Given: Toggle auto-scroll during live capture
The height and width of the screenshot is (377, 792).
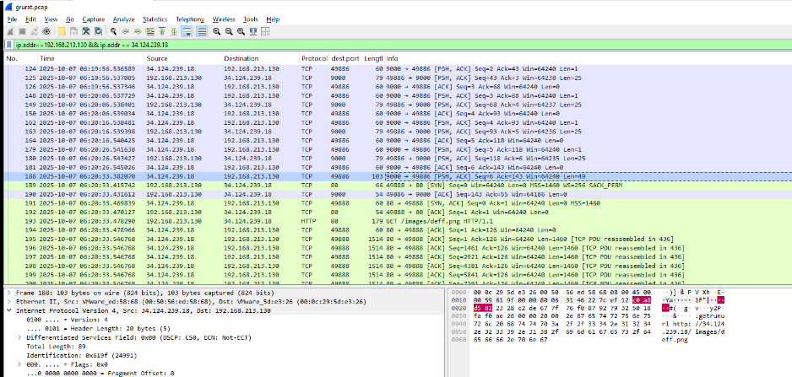Looking at the screenshot, I should [x=187, y=31].
